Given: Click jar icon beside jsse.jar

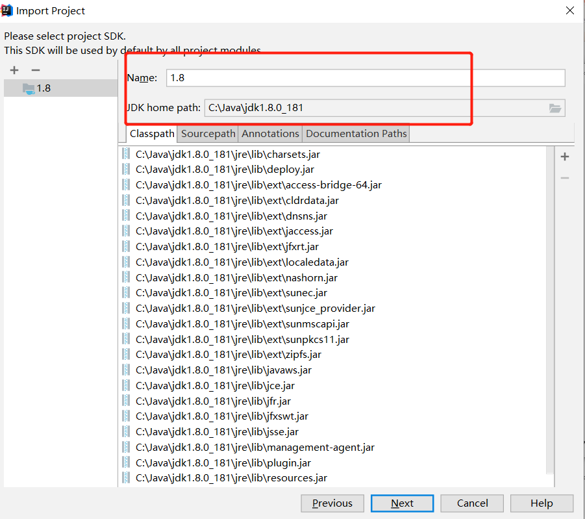Looking at the screenshot, I should pyautogui.click(x=126, y=431).
